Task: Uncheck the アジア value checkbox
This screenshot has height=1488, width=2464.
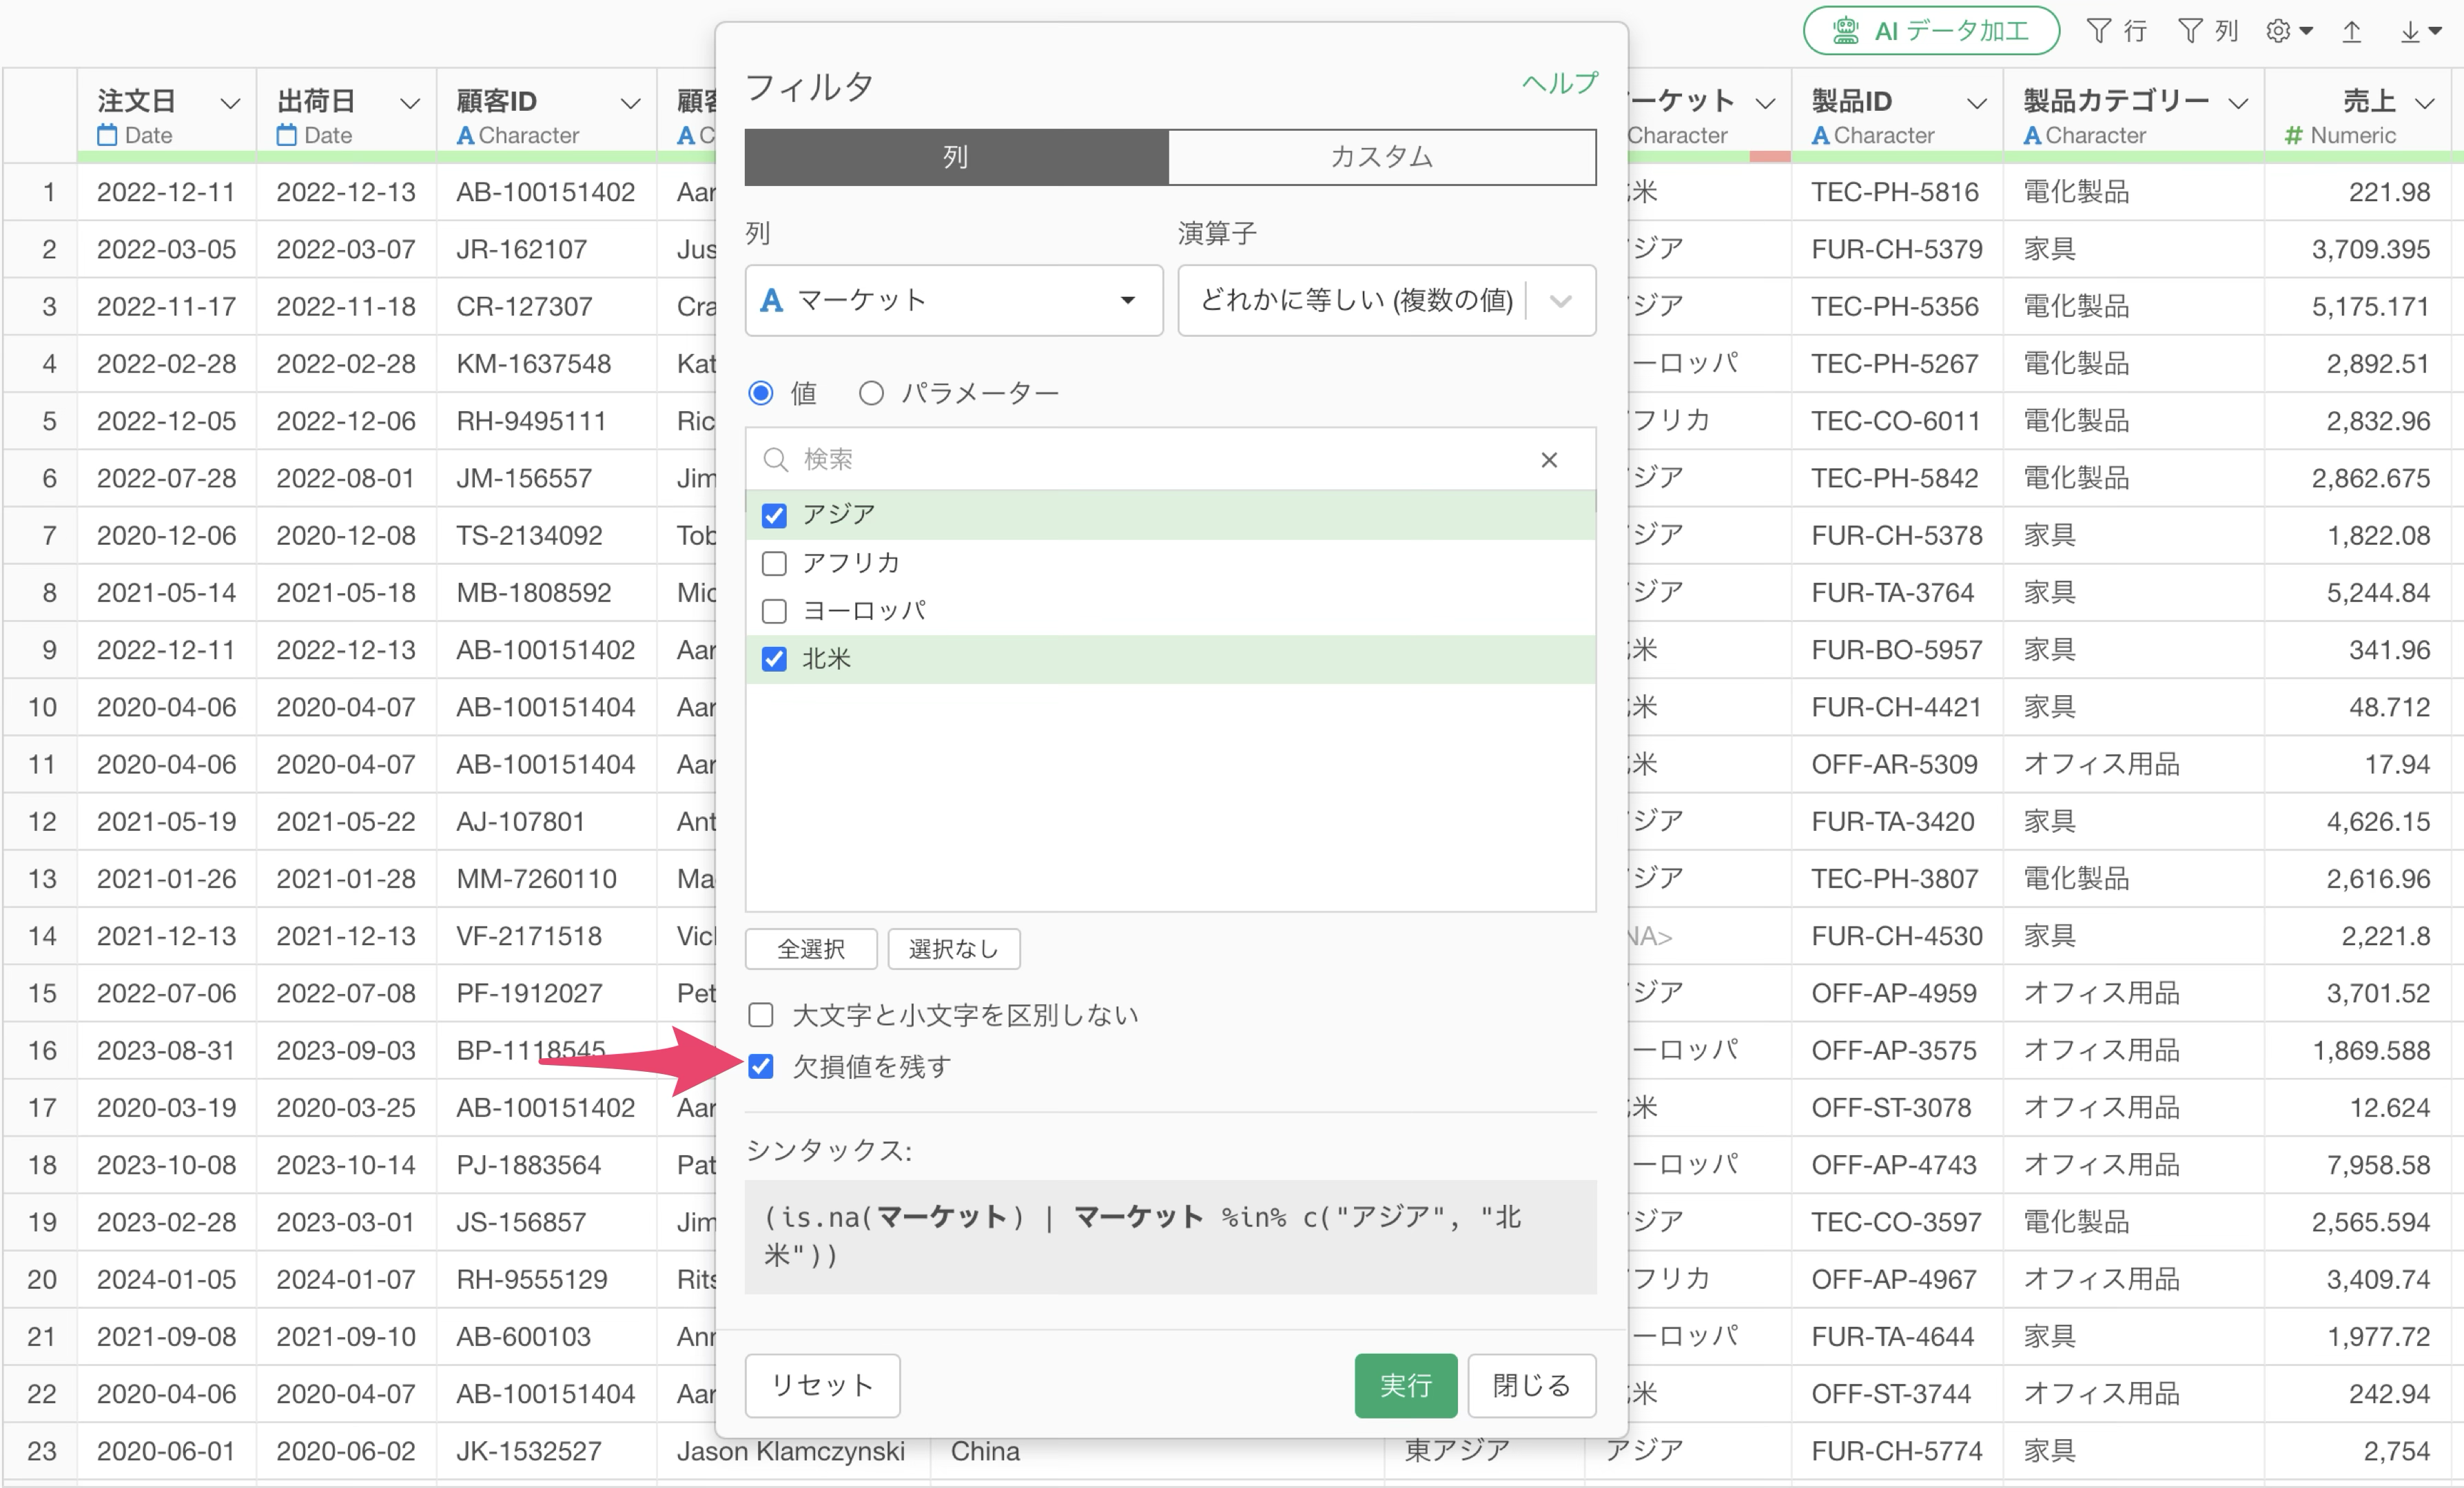Action: tap(774, 516)
